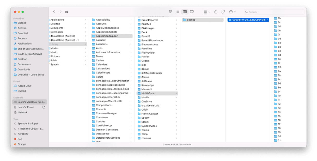Click the Tag icon in the toolbar
The image size is (317, 161).
click(223, 12)
